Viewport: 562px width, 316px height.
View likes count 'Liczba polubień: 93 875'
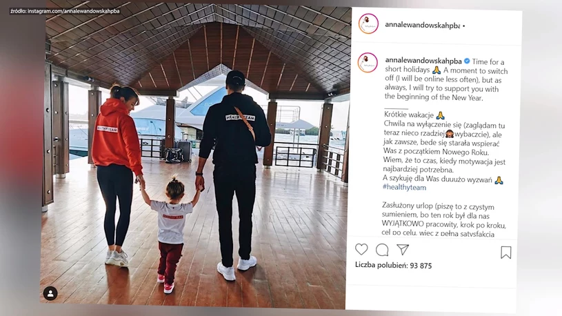click(x=393, y=266)
